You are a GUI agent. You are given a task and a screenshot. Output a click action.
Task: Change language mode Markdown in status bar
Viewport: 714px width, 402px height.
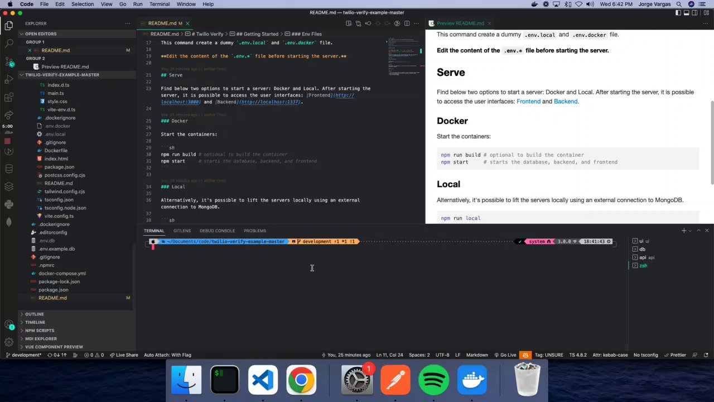477,355
